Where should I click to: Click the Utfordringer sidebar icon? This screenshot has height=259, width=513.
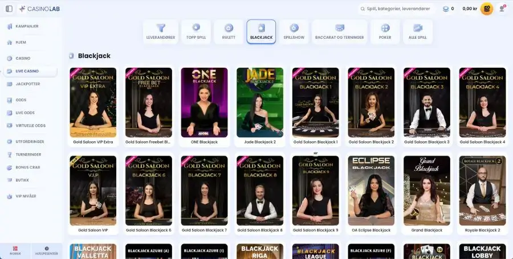10,142
